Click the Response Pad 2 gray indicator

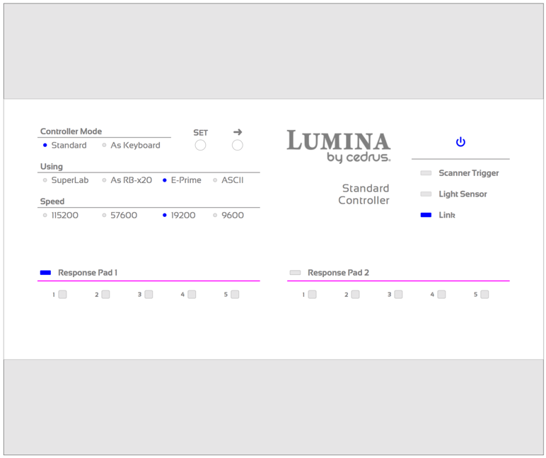pyautogui.click(x=295, y=273)
